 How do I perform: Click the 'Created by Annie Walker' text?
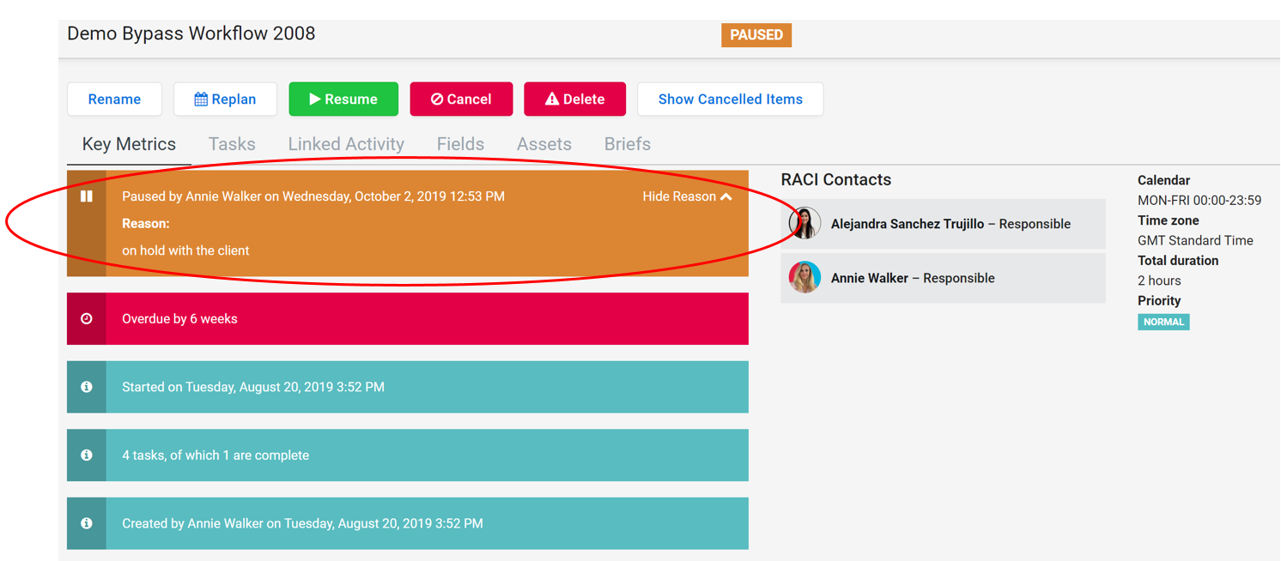[x=302, y=523]
